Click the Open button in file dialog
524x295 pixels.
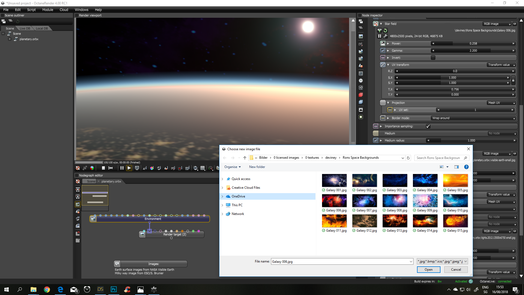[x=428, y=270]
